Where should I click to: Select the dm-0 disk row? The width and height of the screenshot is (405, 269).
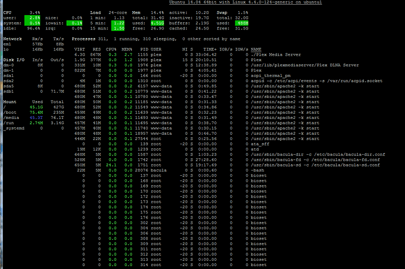pyautogui.click(x=33, y=65)
